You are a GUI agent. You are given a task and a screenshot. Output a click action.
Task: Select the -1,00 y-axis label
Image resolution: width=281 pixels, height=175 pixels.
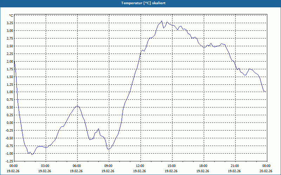(x=9, y=153)
